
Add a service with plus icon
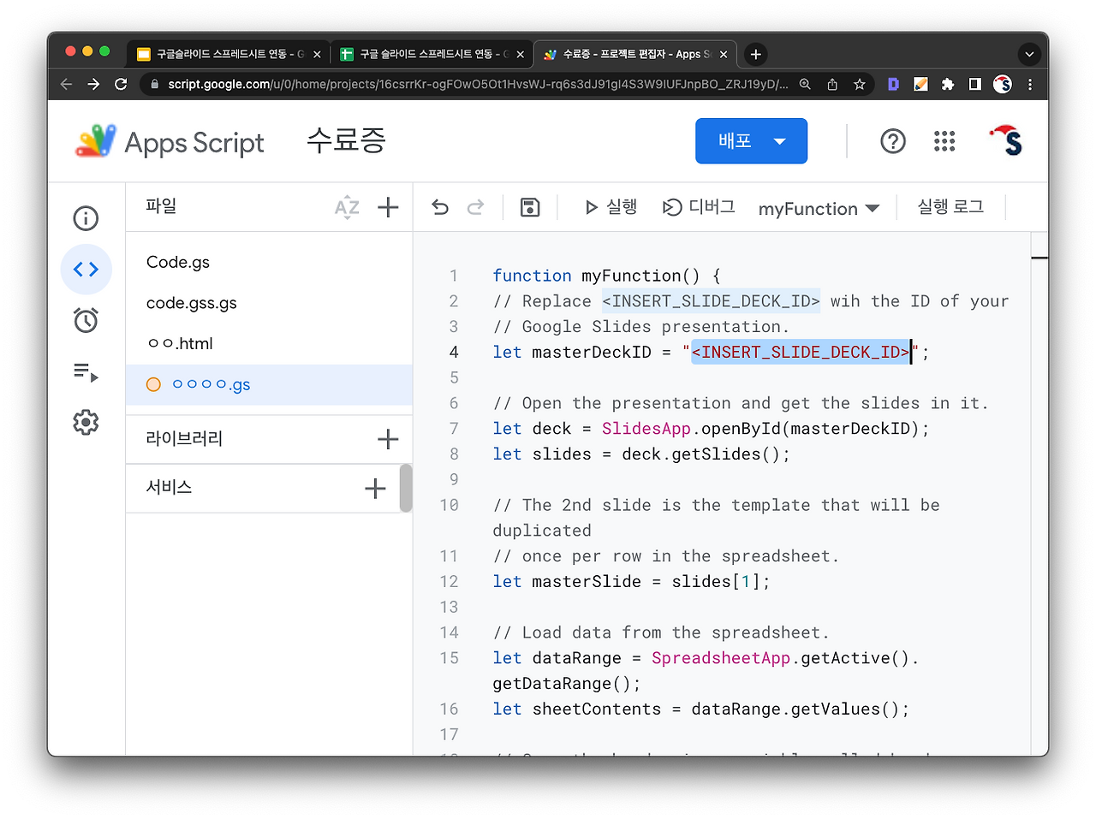point(375,489)
